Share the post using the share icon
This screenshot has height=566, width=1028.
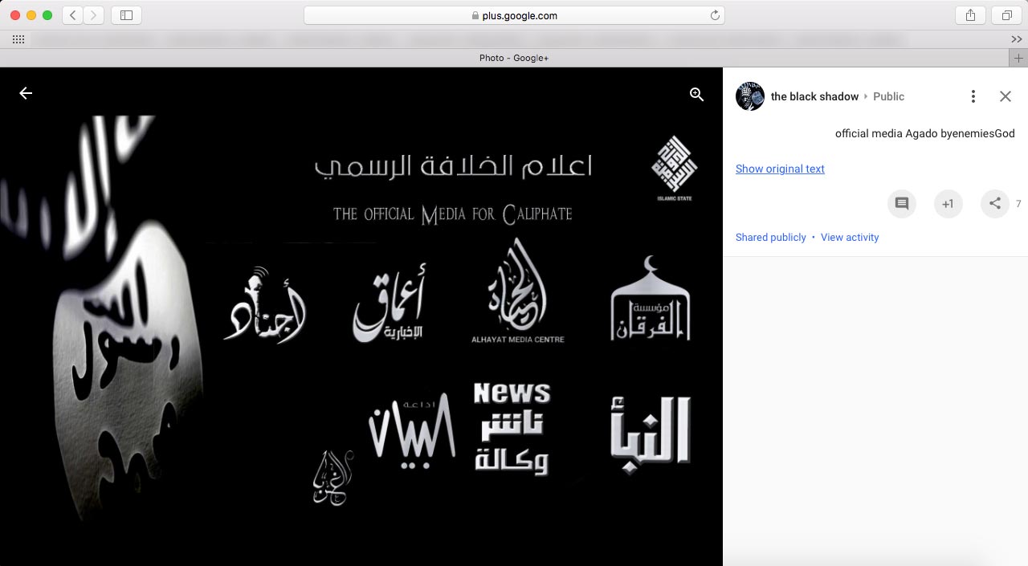click(x=994, y=204)
